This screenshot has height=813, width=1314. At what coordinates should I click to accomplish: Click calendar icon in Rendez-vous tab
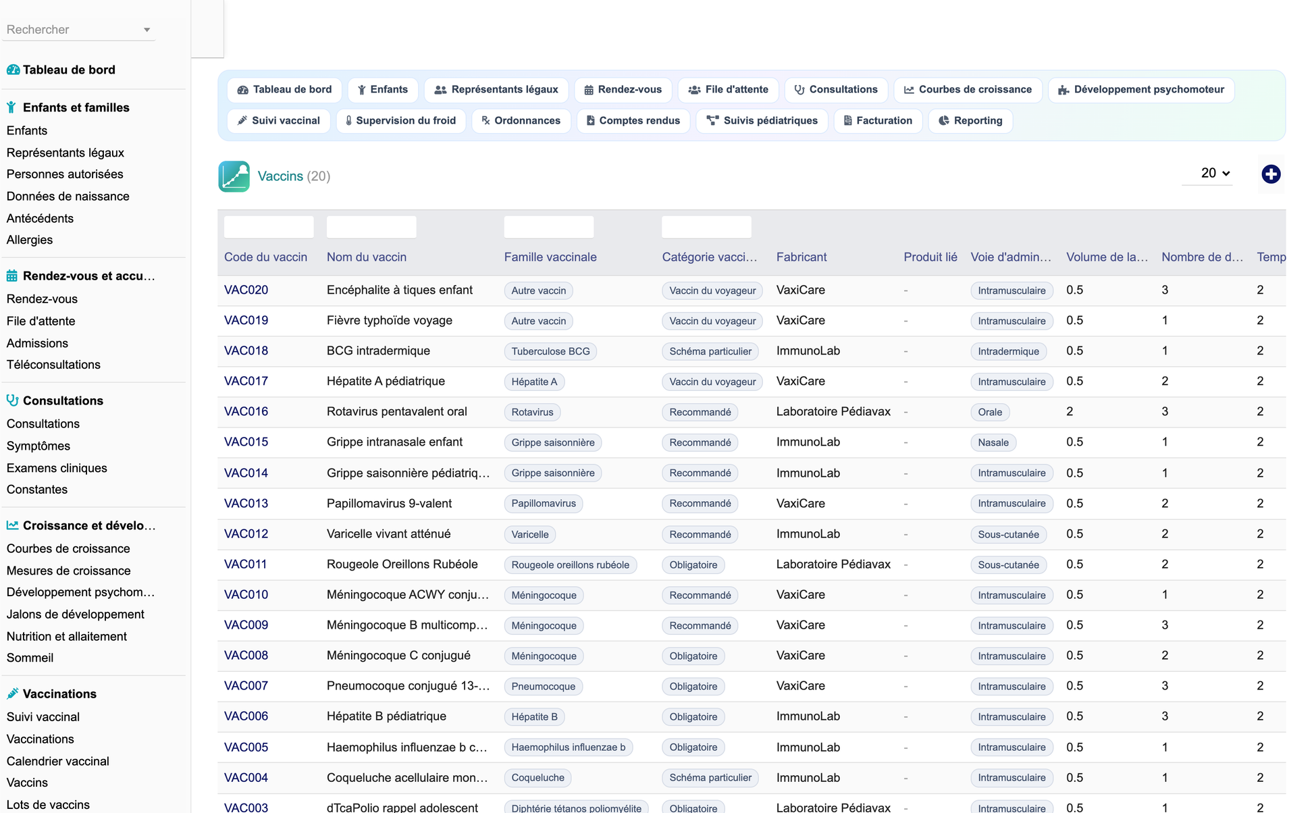tap(589, 90)
